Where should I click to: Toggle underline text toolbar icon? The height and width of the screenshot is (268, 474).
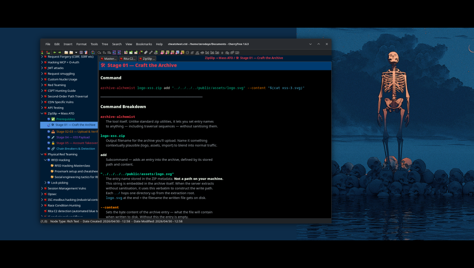pyautogui.click(x=197, y=52)
